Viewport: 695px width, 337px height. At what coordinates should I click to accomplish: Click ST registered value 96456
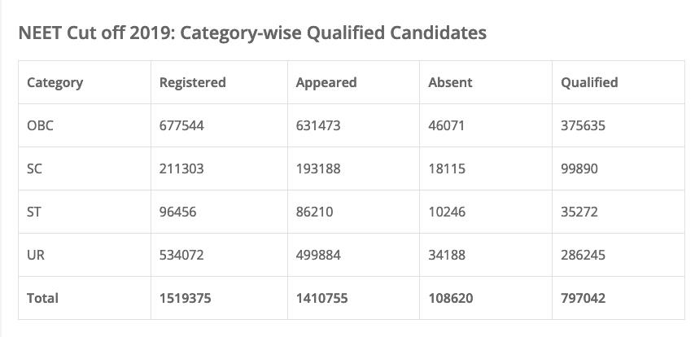(x=178, y=212)
